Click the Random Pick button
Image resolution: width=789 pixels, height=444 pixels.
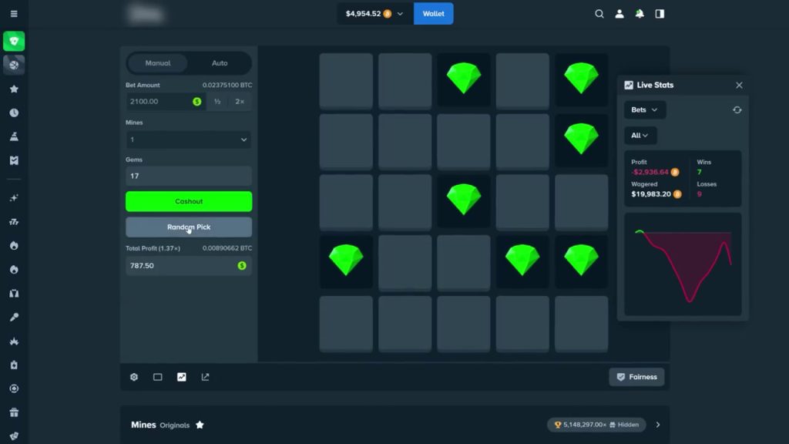coord(189,227)
